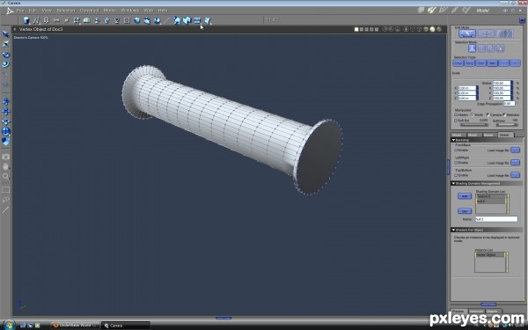Select the first Edit Mode button
Viewport: 528px width, 330px height.
pos(467,33)
